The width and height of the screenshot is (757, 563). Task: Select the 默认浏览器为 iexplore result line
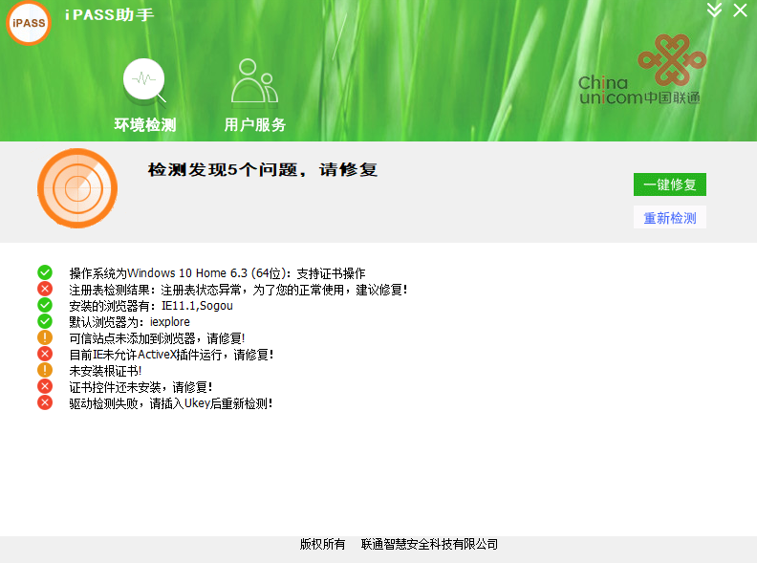129,322
